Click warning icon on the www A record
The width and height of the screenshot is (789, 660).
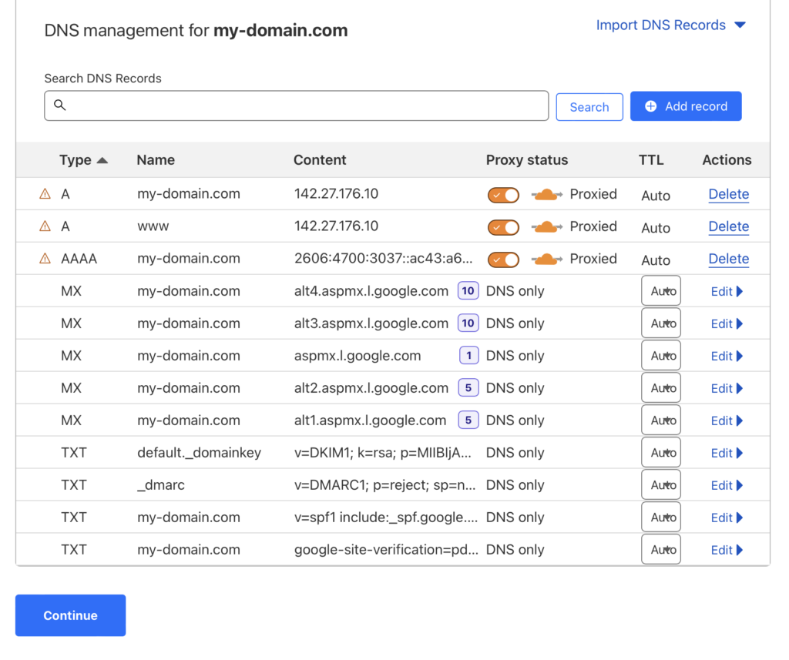45,226
